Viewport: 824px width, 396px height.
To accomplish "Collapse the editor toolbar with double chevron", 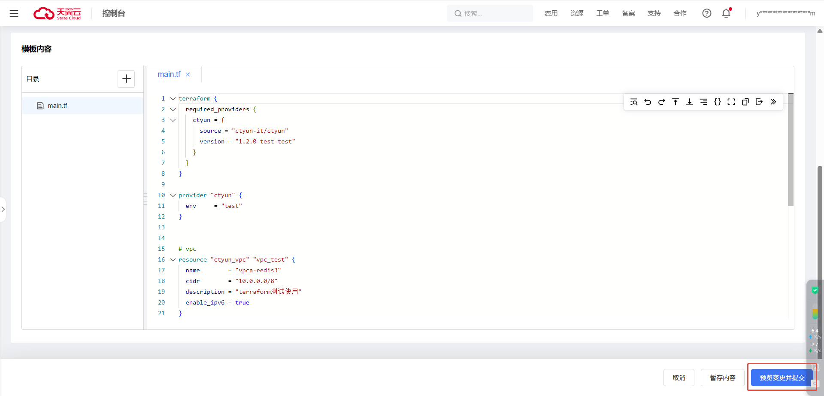I will click(x=773, y=102).
